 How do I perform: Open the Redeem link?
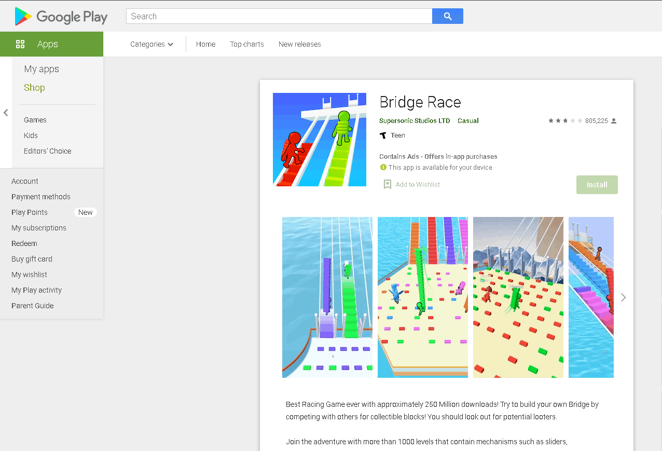click(24, 243)
